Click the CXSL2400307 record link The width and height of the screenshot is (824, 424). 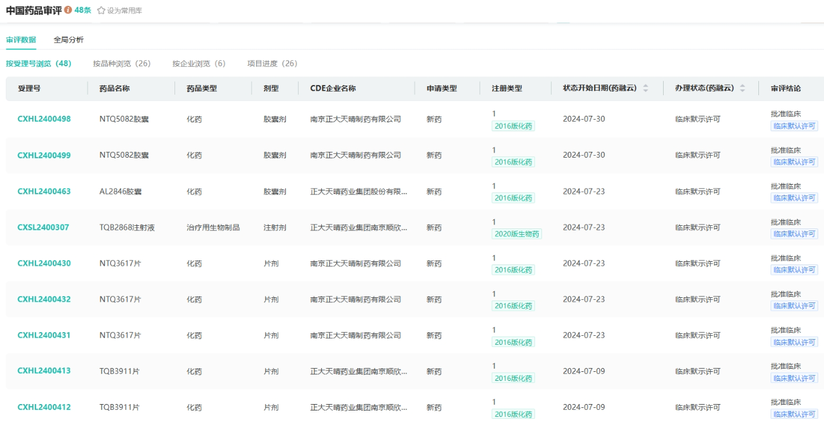(43, 227)
